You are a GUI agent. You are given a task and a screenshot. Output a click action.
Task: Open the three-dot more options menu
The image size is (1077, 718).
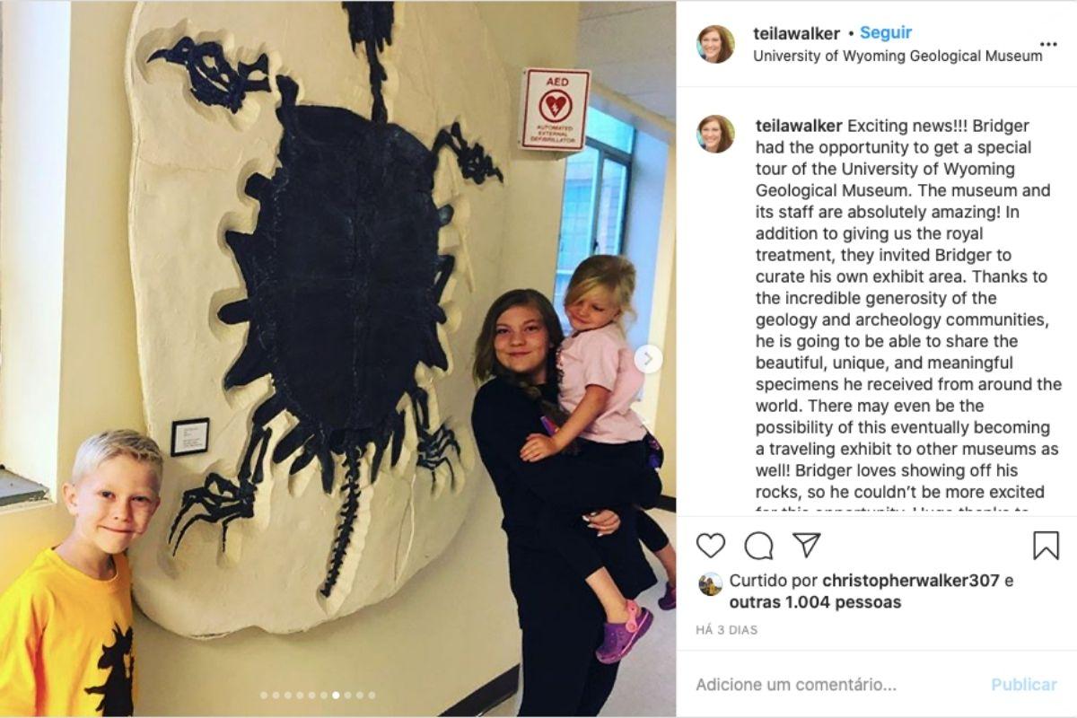tap(1048, 44)
